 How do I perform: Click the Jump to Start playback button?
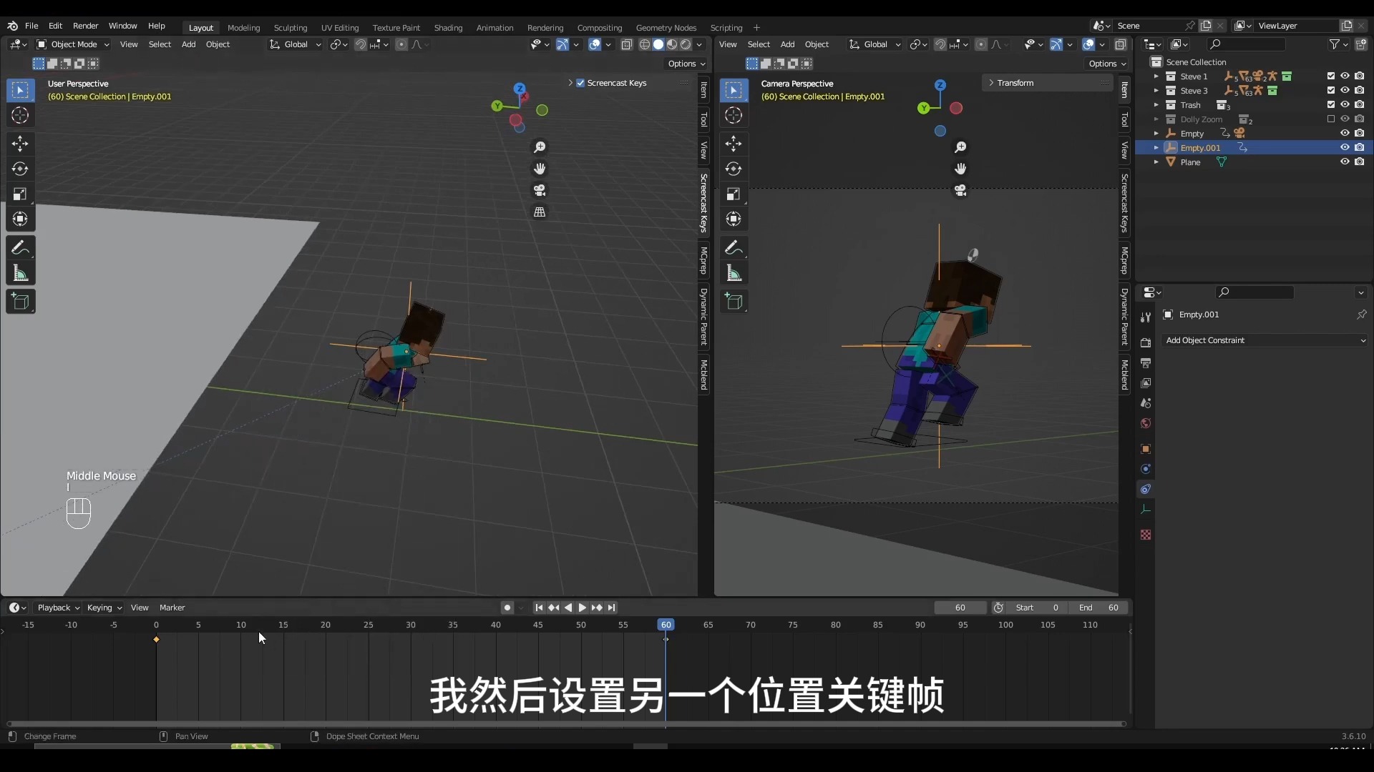(x=539, y=608)
